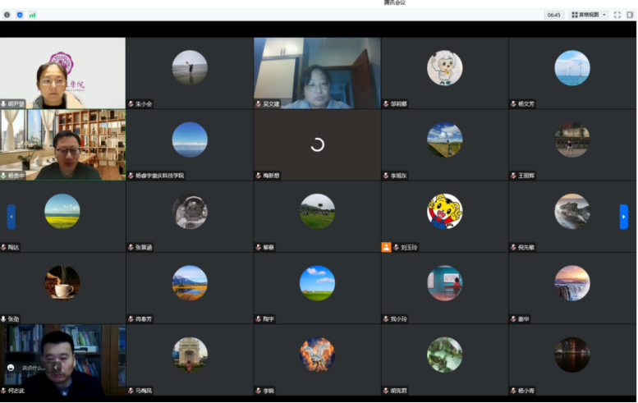Screen dimensions: 638x403
Task: Select 杨文芳's wind turbine avatar
Action: point(572,68)
